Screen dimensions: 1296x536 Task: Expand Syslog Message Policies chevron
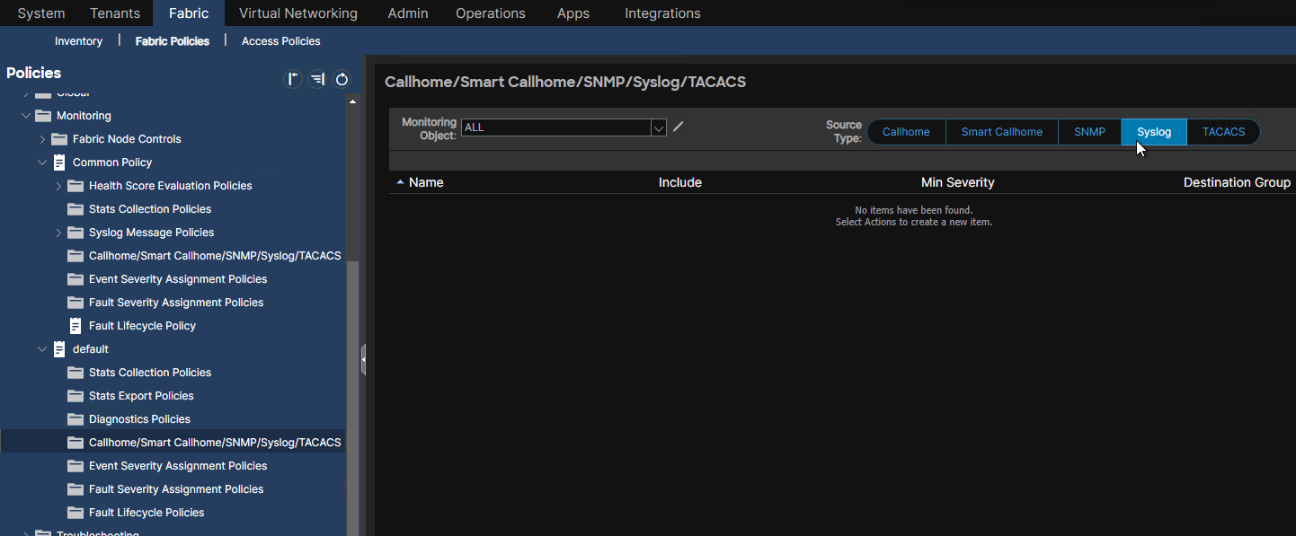[x=58, y=233]
